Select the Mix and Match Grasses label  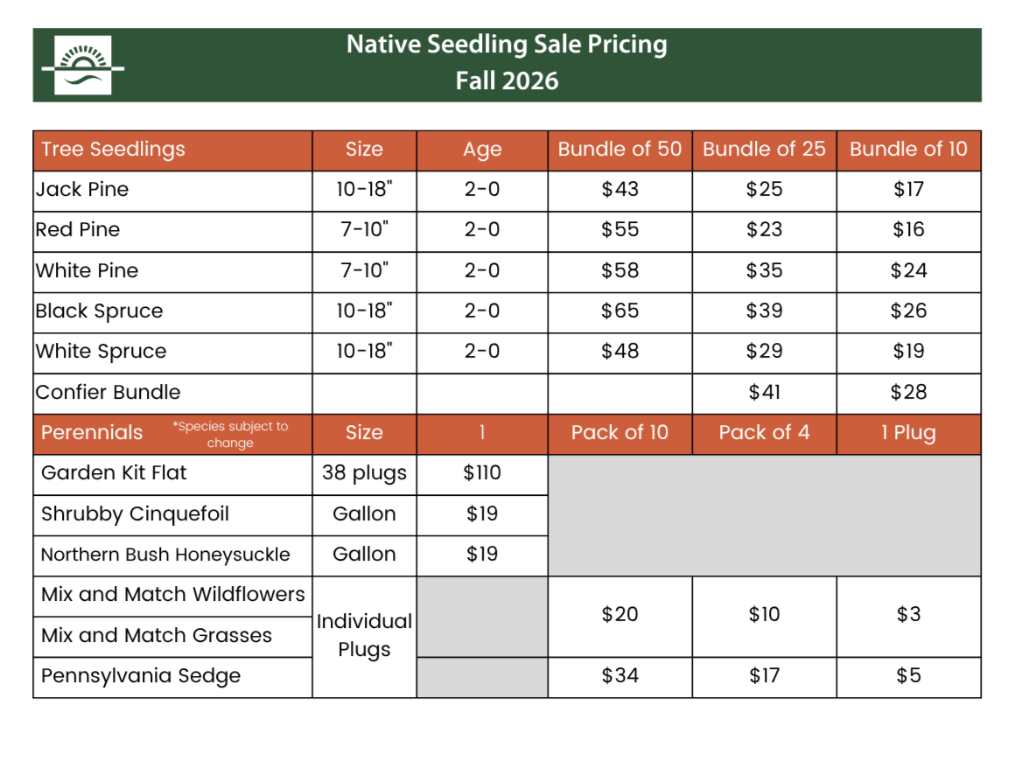pos(157,636)
